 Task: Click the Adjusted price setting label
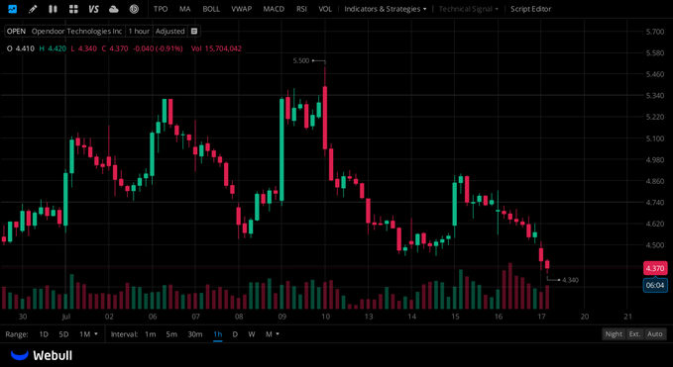(x=169, y=32)
